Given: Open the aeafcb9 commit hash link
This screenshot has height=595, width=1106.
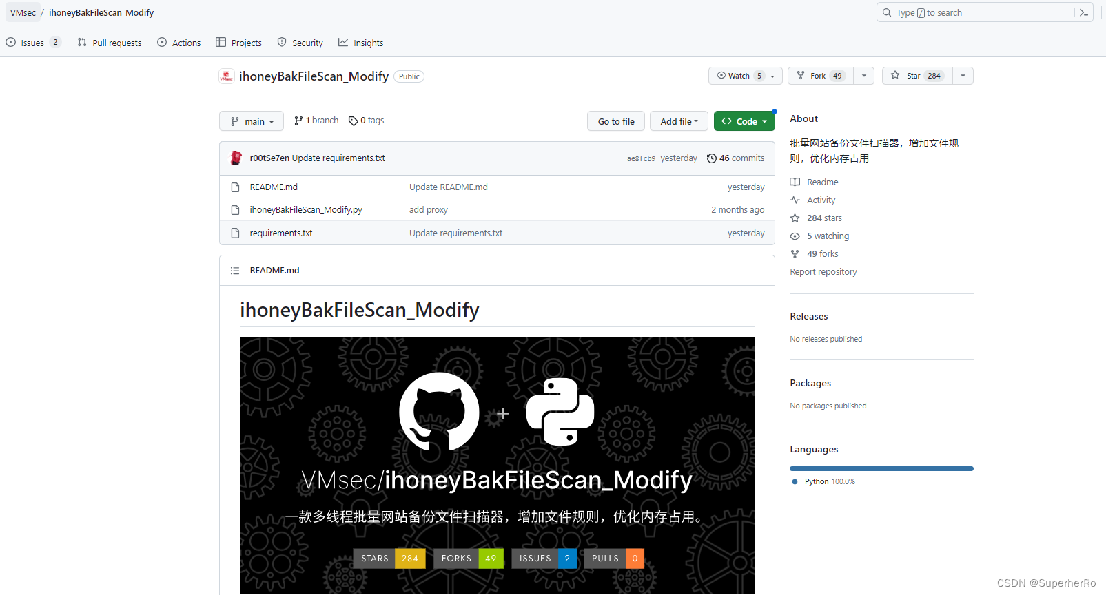Looking at the screenshot, I should pos(641,158).
